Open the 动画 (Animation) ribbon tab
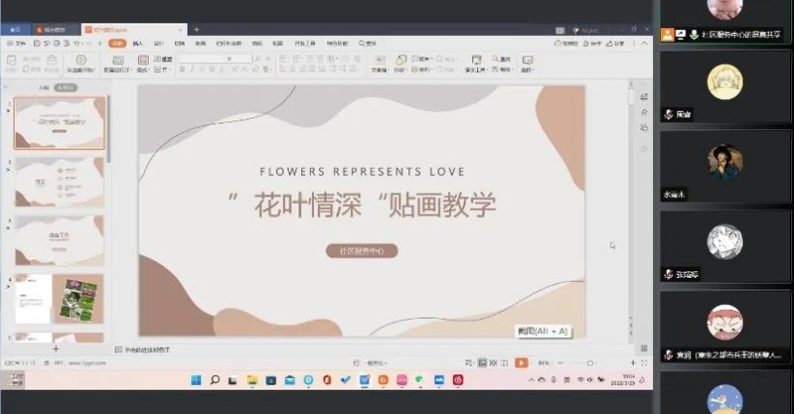The height and width of the screenshot is (414, 794). coord(201,44)
